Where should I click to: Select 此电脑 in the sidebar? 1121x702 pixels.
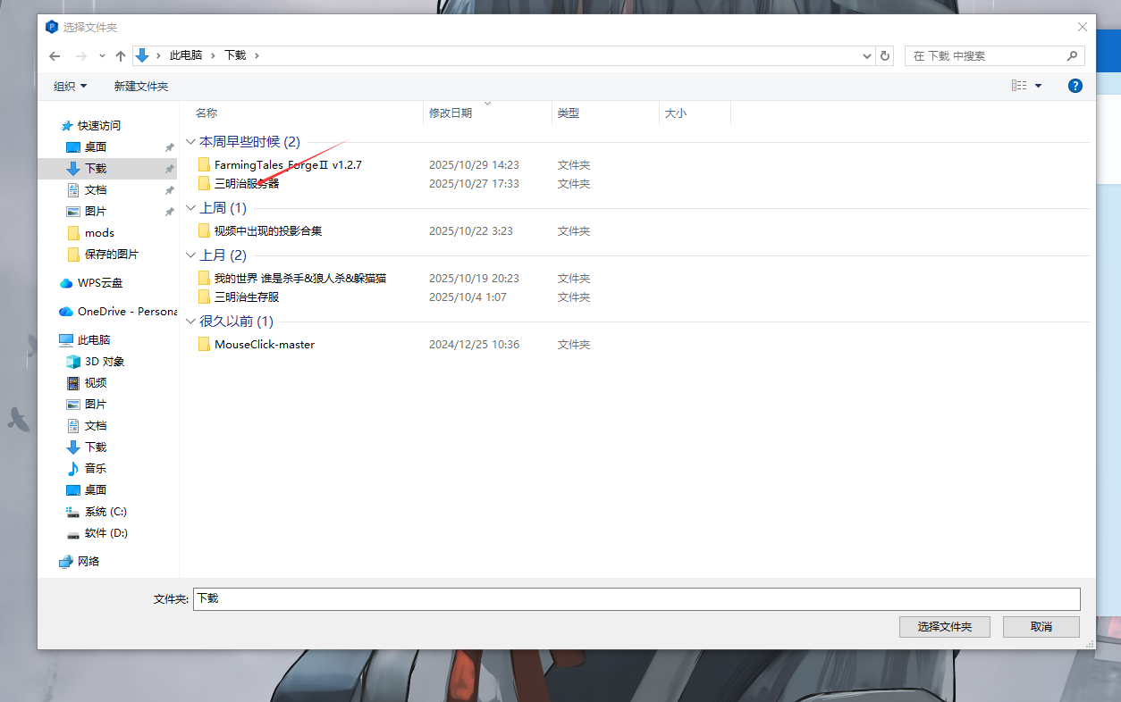pos(94,339)
